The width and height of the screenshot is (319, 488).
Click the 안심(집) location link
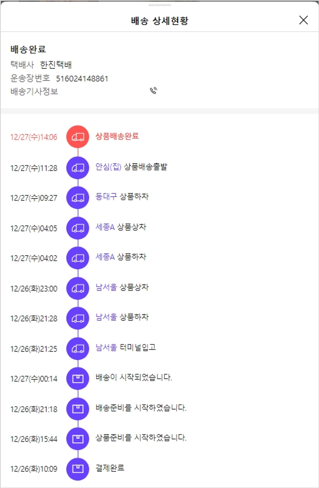tap(109, 167)
